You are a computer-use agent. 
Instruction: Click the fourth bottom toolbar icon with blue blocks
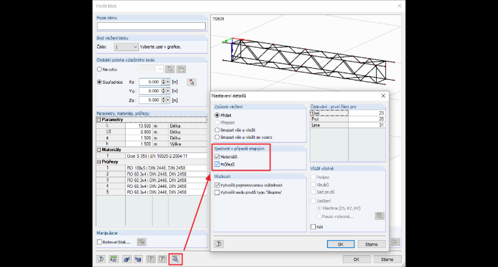click(x=138, y=259)
